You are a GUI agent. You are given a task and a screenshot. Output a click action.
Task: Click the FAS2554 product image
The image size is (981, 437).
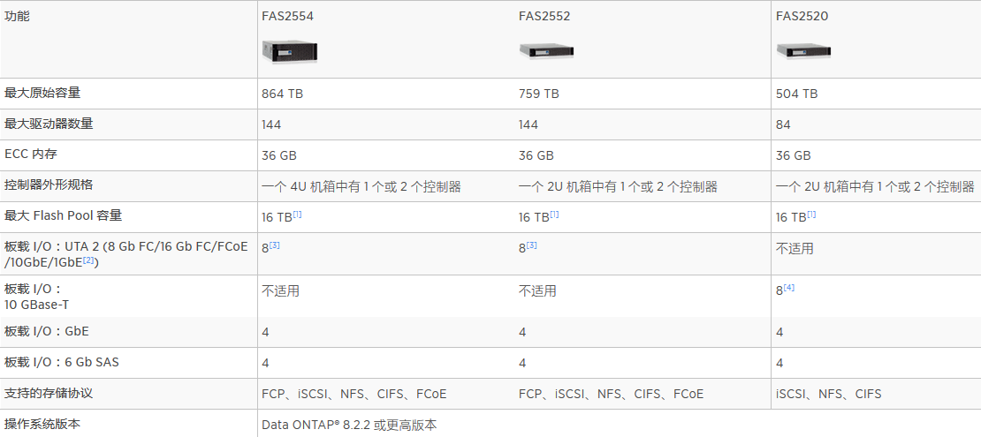(289, 52)
